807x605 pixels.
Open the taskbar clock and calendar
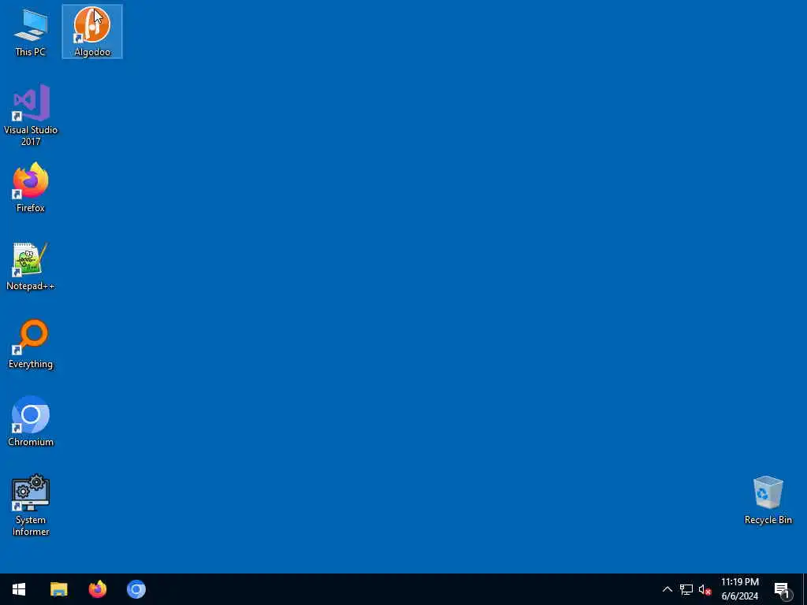tap(739, 589)
